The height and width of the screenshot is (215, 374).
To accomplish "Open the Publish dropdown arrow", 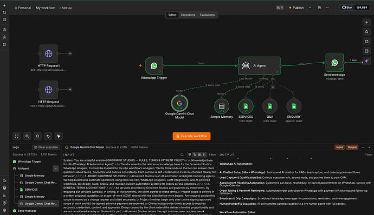I will tap(309, 8).
